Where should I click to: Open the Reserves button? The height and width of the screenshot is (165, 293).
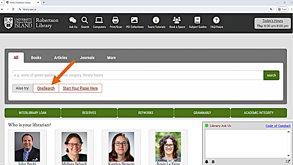[89, 113]
